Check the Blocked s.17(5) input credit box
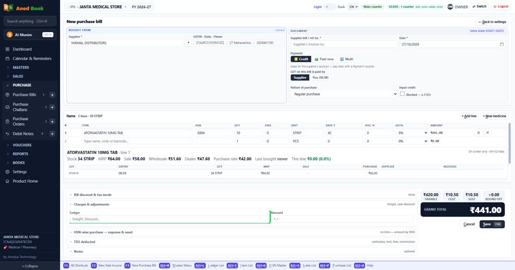515x270 pixels. point(402,94)
